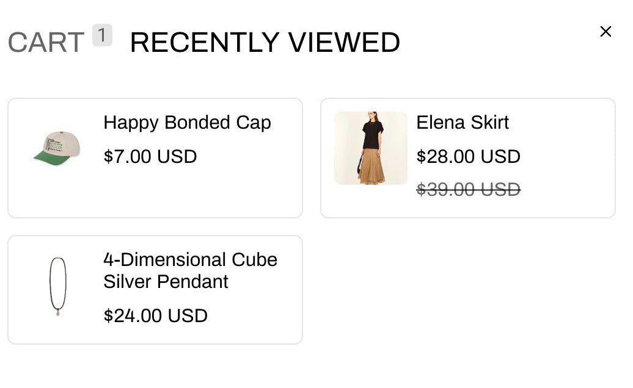
Task: Click the RECENTLY VIEWED heading text
Action: (x=264, y=41)
